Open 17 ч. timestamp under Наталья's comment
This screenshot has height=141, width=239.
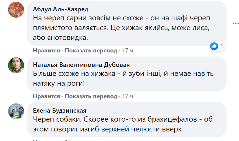pos(128,96)
